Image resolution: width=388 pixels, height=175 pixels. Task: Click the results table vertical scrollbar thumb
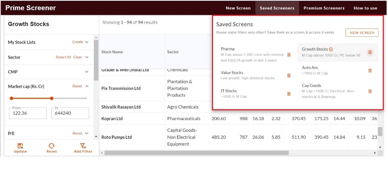(x=380, y=131)
